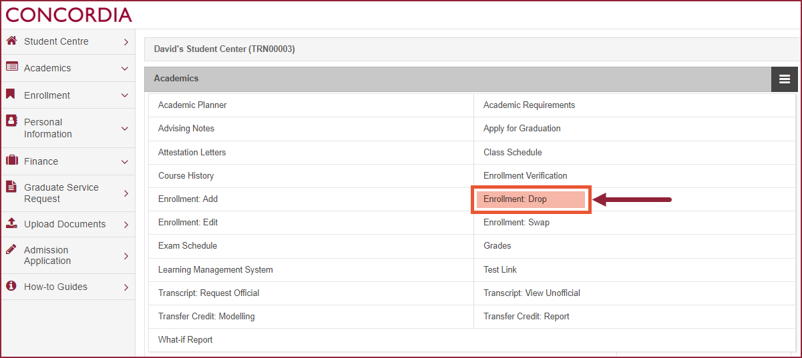Select How-to Guides in the sidebar
This screenshot has width=802, height=358.
tap(55, 287)
